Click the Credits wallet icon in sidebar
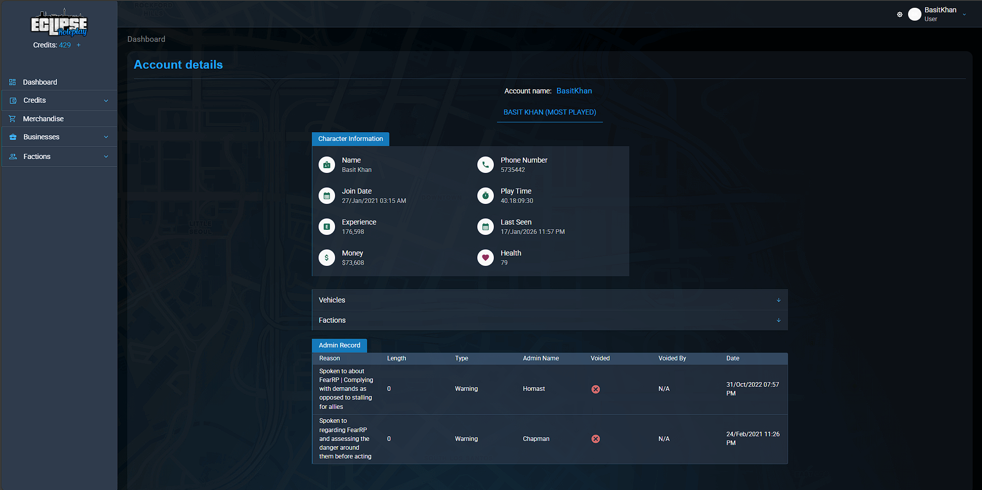The image size is (982, 490). 13,100
